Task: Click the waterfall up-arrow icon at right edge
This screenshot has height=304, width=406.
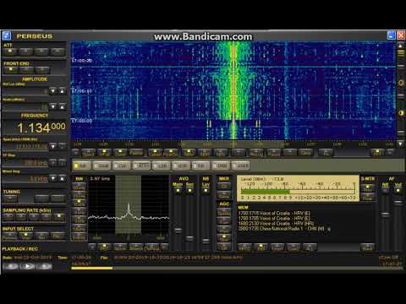Action: point(400,46)
